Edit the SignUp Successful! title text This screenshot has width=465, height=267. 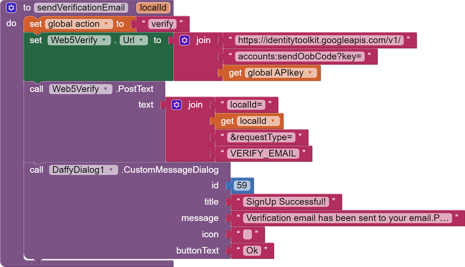[286, 202]
